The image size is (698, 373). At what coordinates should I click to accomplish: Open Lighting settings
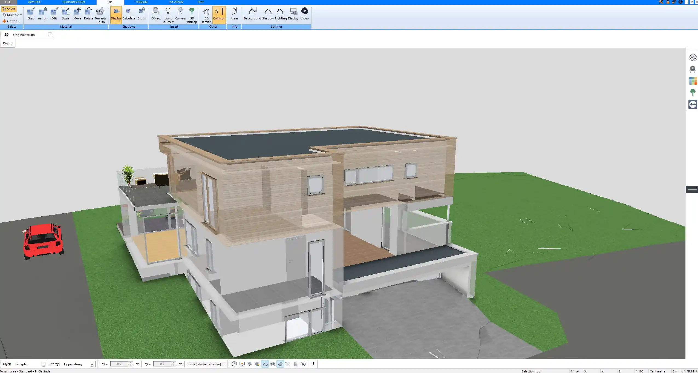point(281,14)
